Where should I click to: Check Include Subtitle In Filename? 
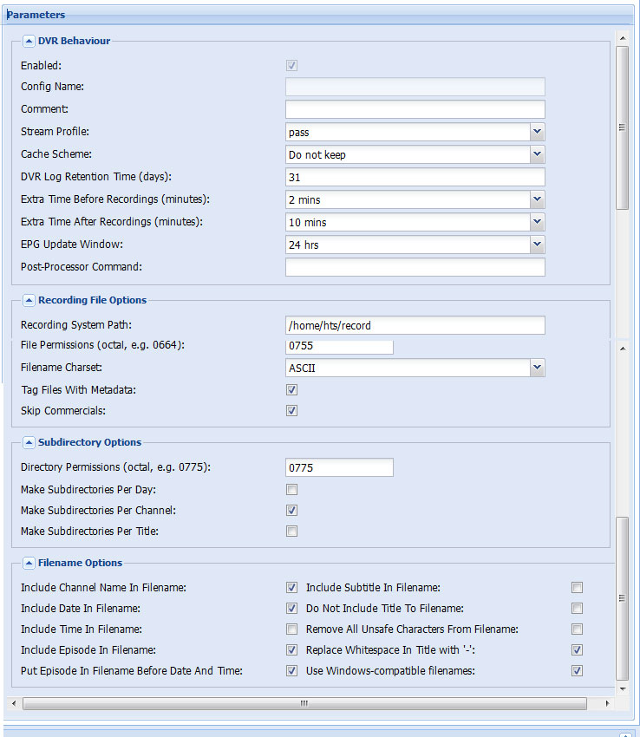point(577,588)
